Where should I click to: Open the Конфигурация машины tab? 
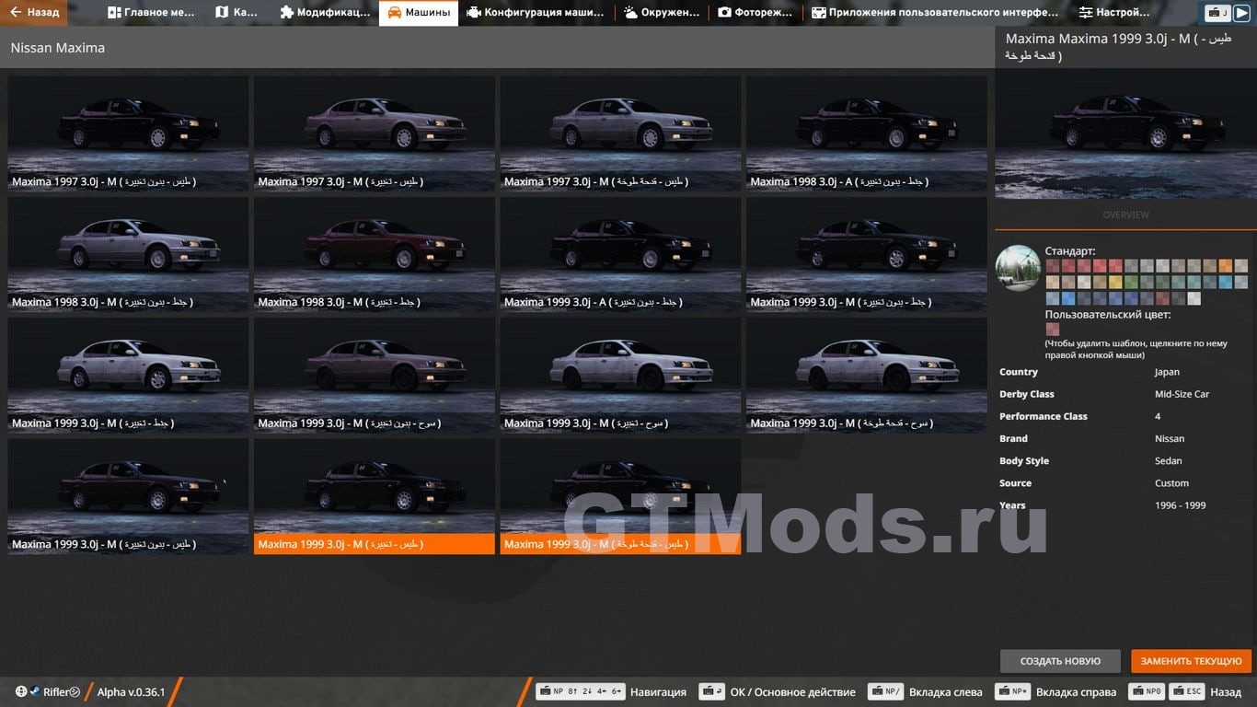536,13
